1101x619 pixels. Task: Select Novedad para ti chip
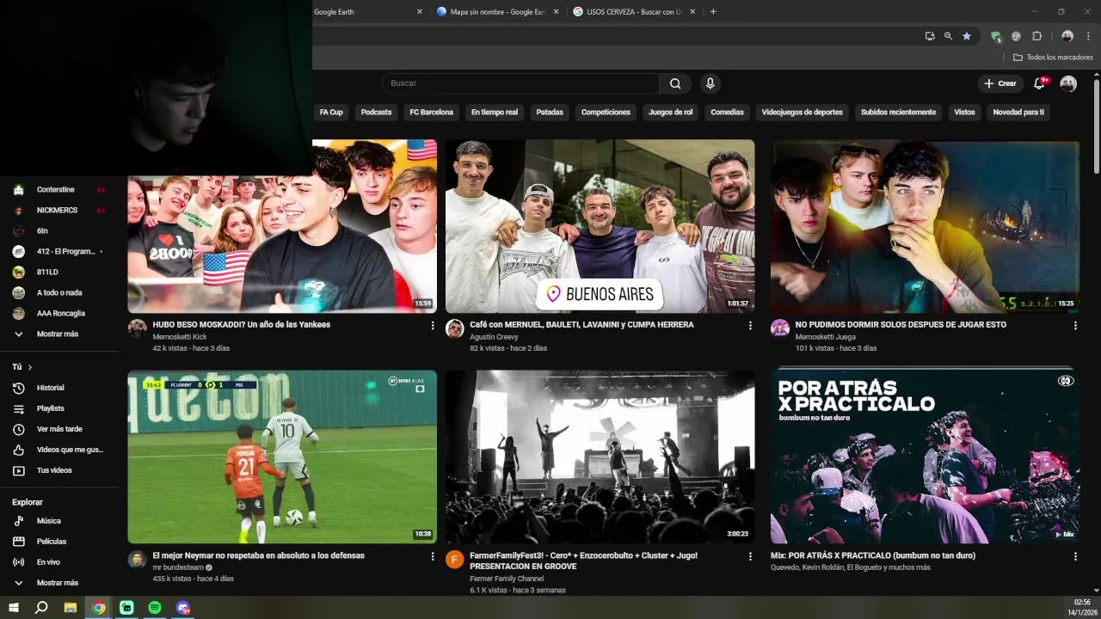(x=1018, y=113)
